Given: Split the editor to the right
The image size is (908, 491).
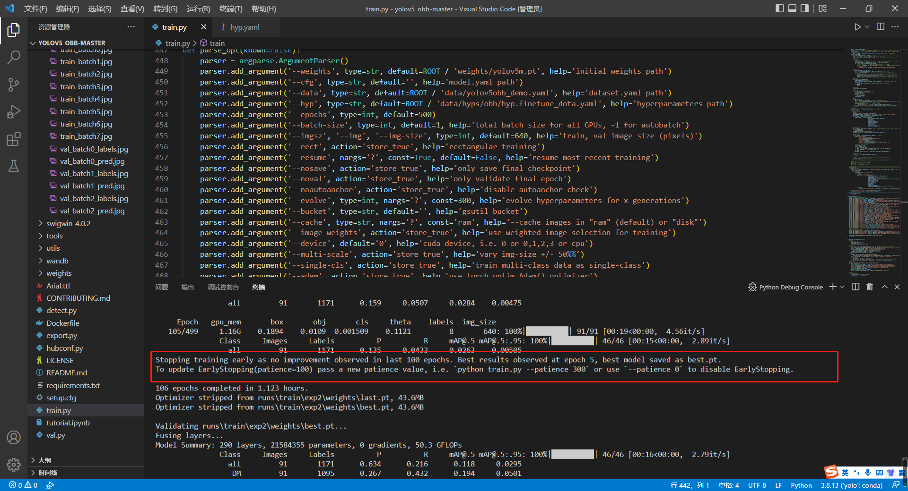Looking at the screenshot, I should (x=881, y=27).
